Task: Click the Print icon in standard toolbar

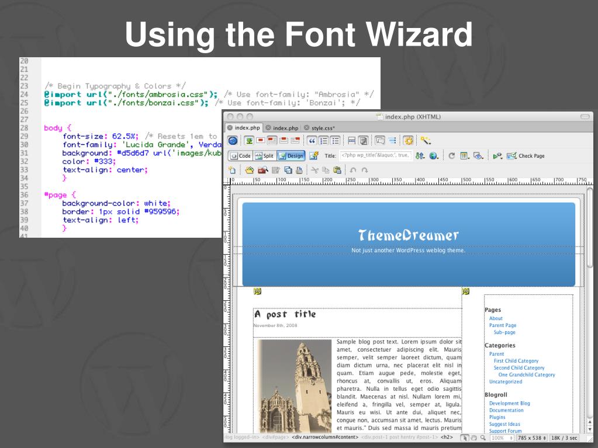Action: [300, 170]
